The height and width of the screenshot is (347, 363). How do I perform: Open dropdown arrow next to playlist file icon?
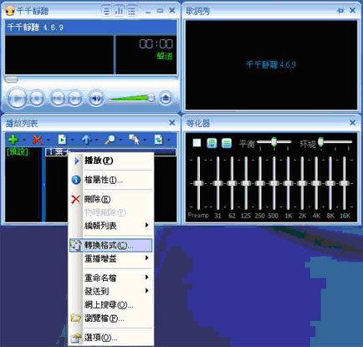point(73,140)
